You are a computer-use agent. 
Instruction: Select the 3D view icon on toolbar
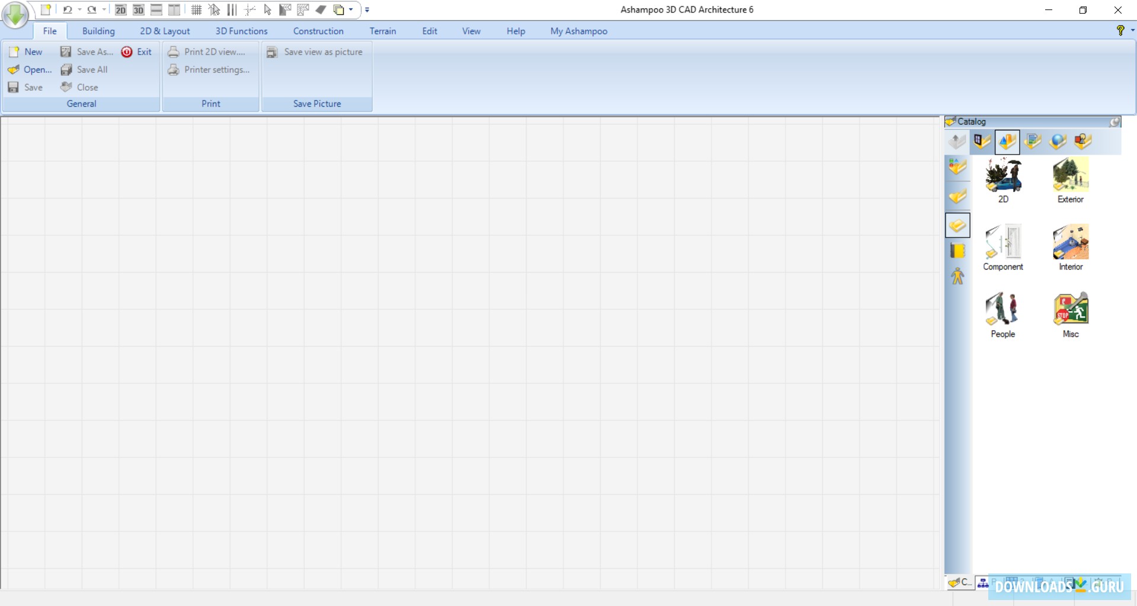point(139,9)
